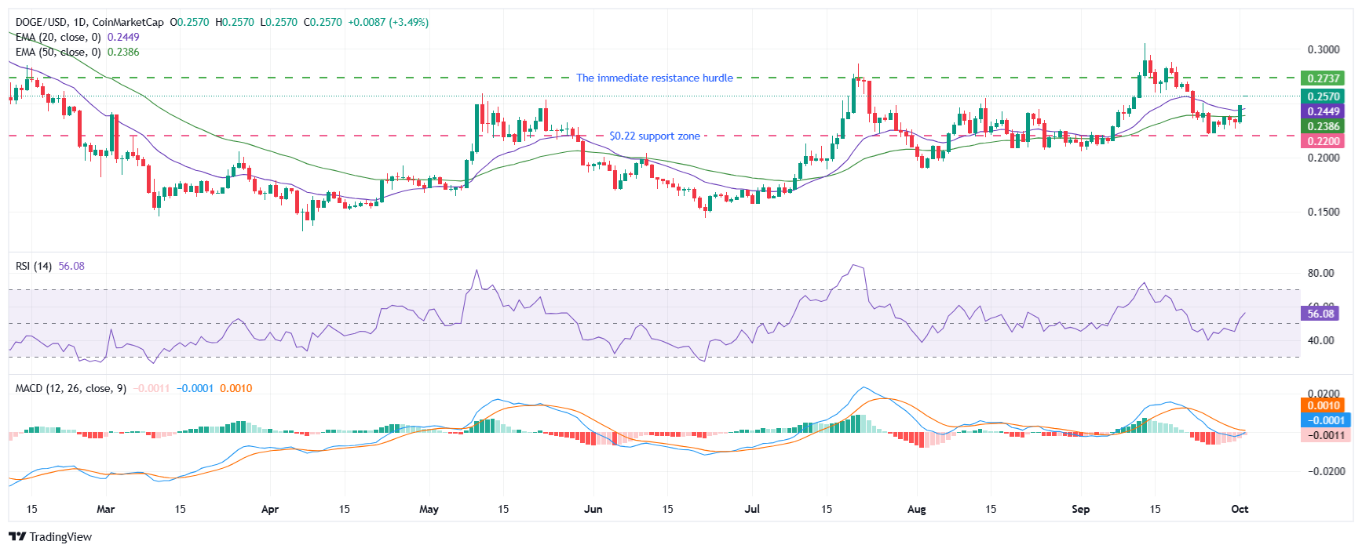Click the blue -0.0001 MACD tag
The height and width of the screenshot is (552, 1362).
coord(1323,420)
